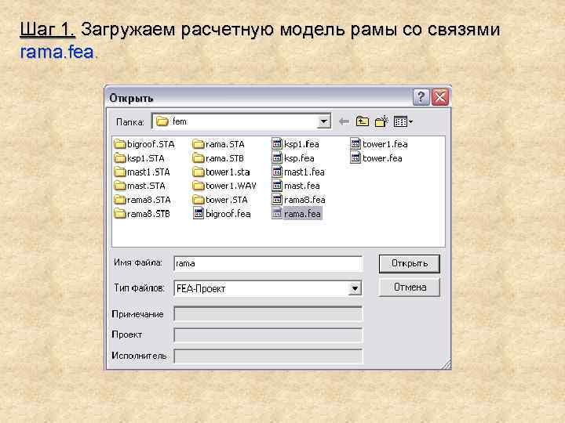Select the mast.fea file icon
565x423 pixels.
pyautogui.click(x=277, y=186)
